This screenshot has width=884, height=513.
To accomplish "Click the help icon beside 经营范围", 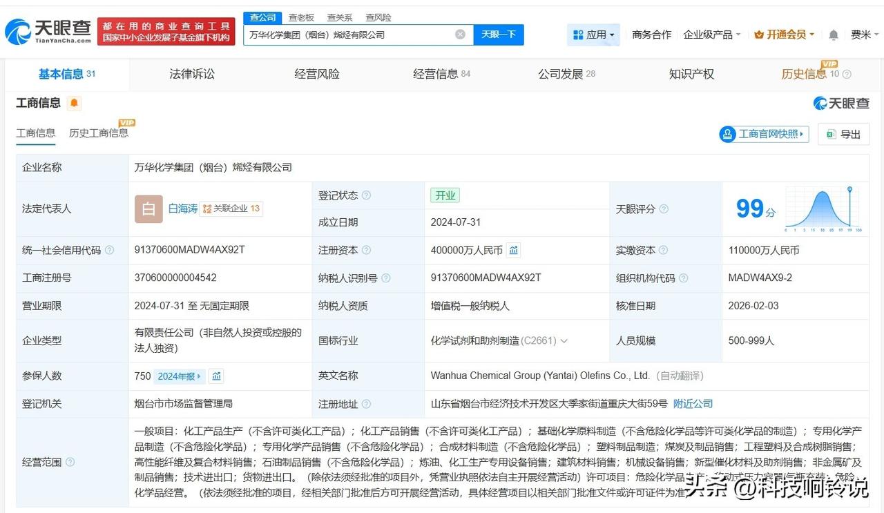I will point(70,462).
